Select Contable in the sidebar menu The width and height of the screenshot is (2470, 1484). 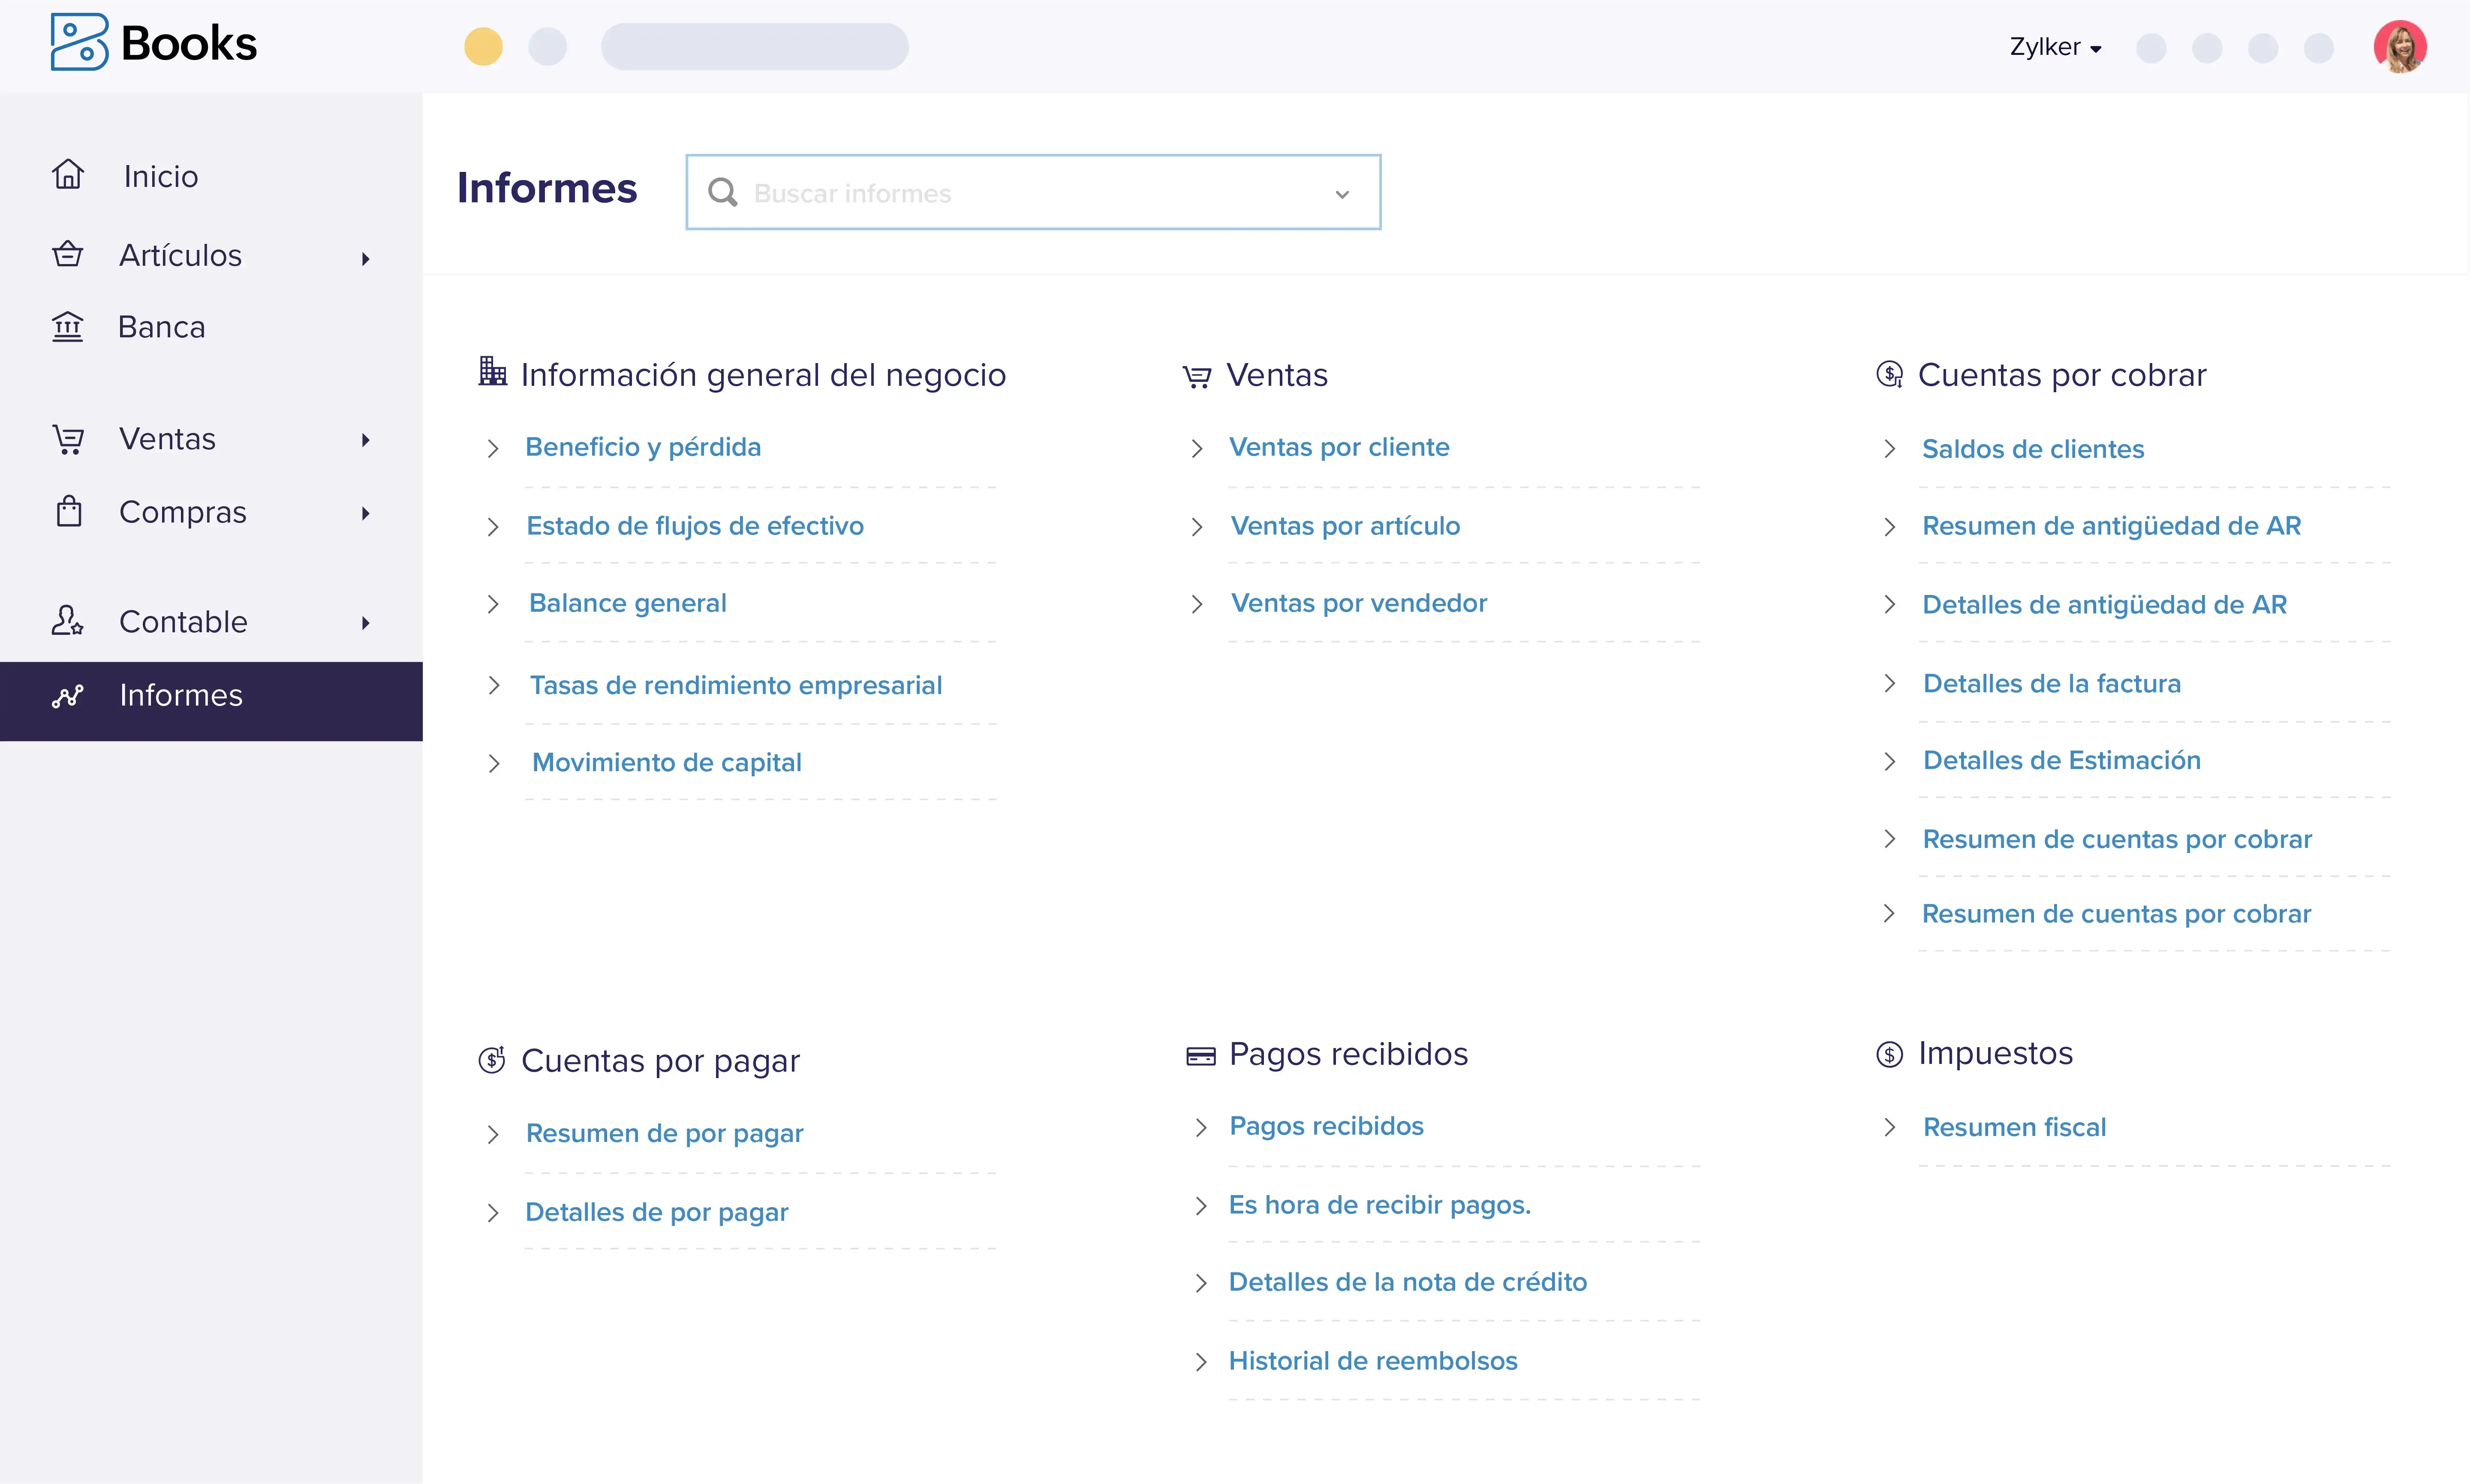click(183, 622)
